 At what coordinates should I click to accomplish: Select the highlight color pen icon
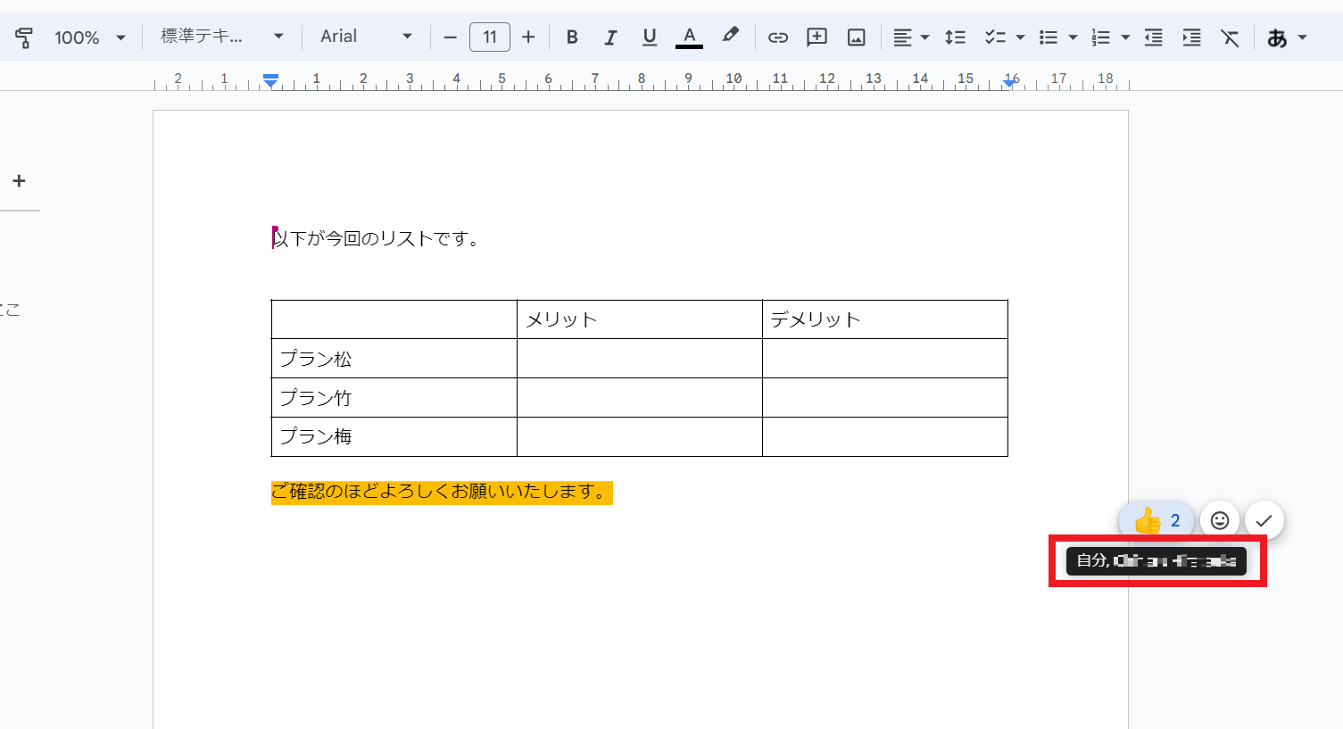click(x=730, y=36)
